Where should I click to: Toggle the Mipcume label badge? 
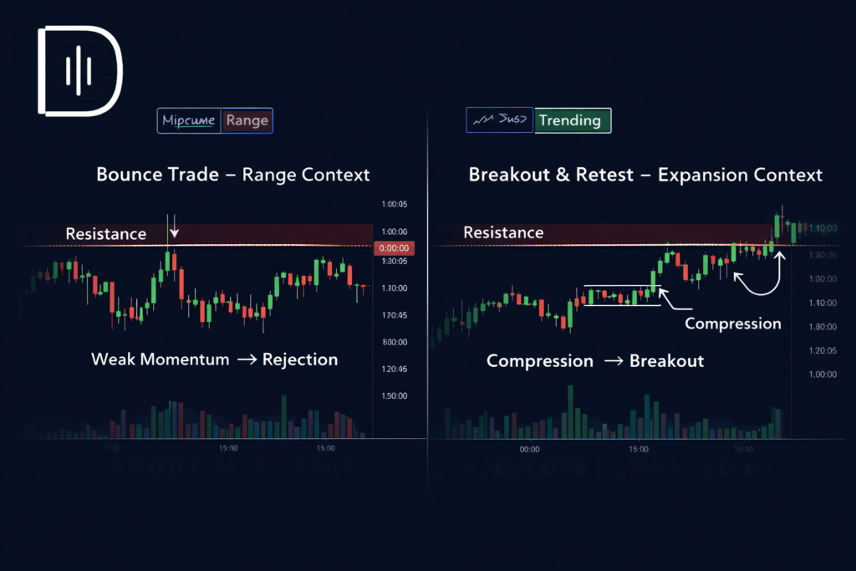coord(189,120)
